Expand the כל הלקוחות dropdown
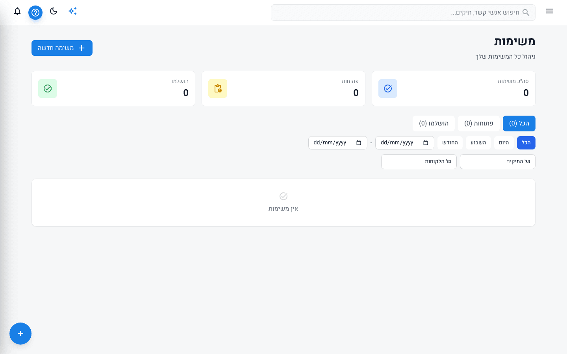Screen dimensions: 567x354 point(419,162)
